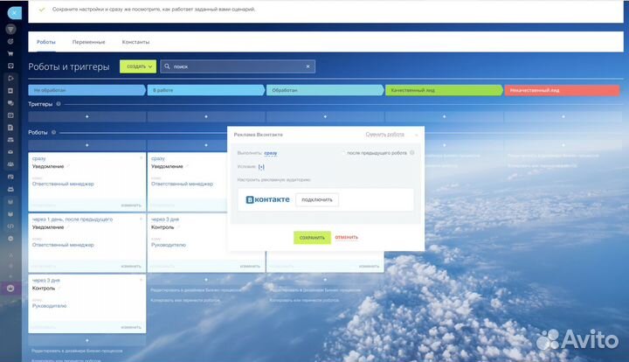Open the shopping cart icon in sidebar
The image size is (629, 362).
[10, 53]
